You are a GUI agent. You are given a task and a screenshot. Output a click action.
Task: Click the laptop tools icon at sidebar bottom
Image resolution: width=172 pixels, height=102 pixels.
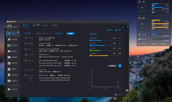(9, 89)
